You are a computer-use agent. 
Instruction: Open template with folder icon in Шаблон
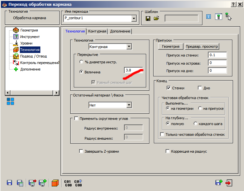(x=156, y=18)
